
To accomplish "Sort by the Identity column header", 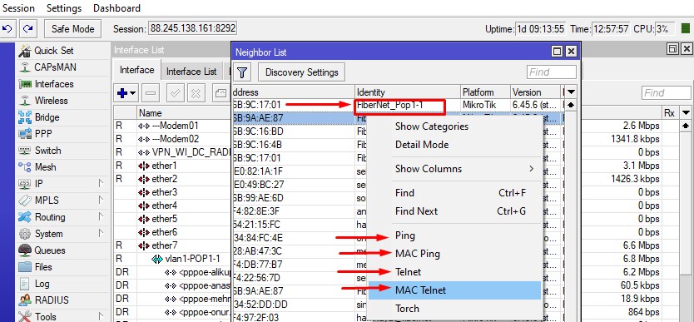I will click(408, 92).
